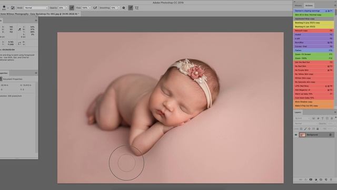
Task: Link layers icon in Layers panel
Action: (x=301, y=179)
